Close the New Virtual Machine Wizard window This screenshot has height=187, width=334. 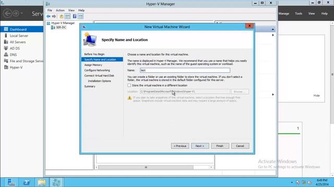click(249, 26)
